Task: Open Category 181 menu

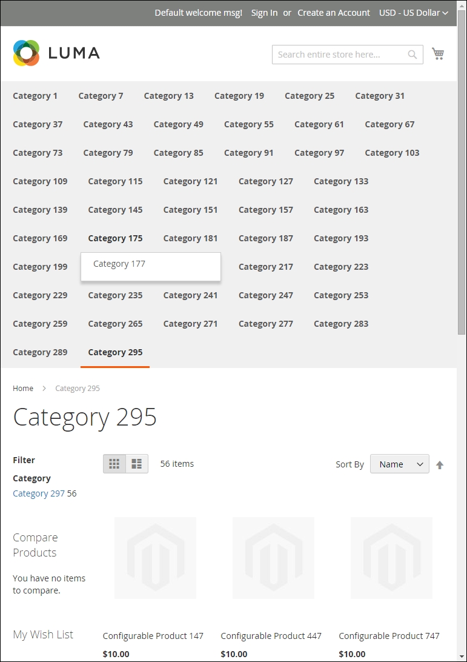Action: (x=191, y=238)
